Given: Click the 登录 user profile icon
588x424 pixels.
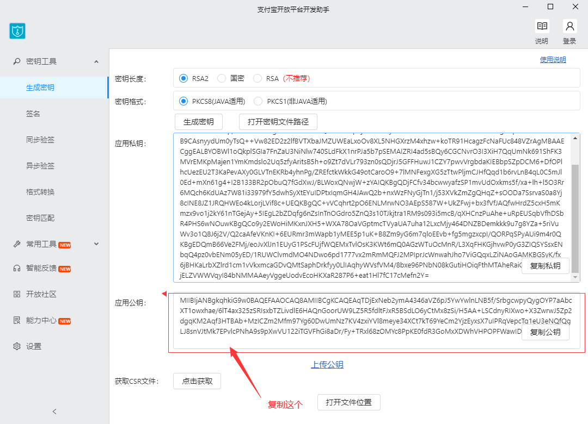Looking at the screenshot, I should [569, 26].
